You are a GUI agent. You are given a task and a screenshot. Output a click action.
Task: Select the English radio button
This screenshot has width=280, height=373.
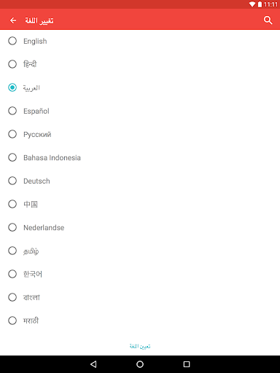tap(12, 41)
